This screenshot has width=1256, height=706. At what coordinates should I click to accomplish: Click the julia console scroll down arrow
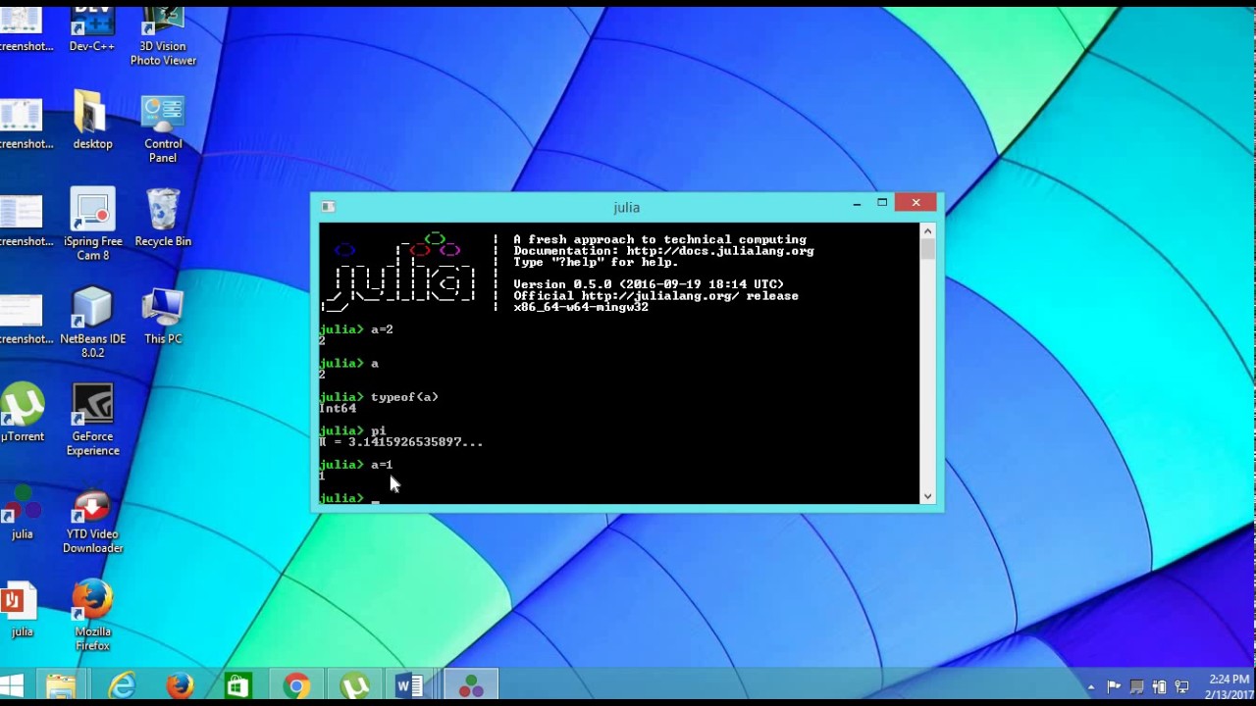(x=927, y=496)
